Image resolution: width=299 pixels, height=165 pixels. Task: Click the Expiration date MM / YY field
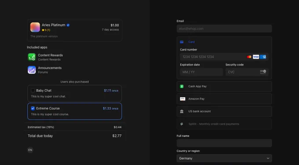[201, 72]
